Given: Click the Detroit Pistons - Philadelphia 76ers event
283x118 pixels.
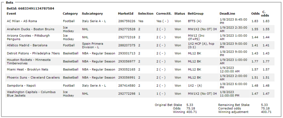Looking at the screenshot, I should click(33, 54).
